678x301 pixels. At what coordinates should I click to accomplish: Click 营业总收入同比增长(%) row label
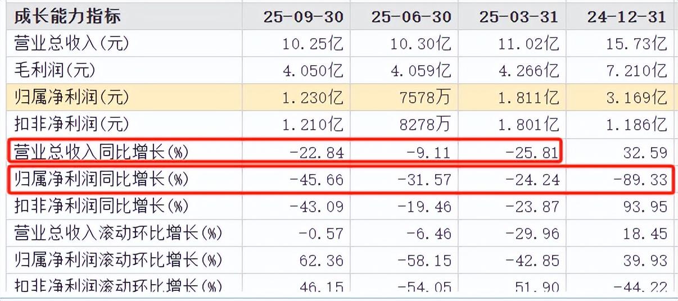pyautogui.click(x=101, y=152)
